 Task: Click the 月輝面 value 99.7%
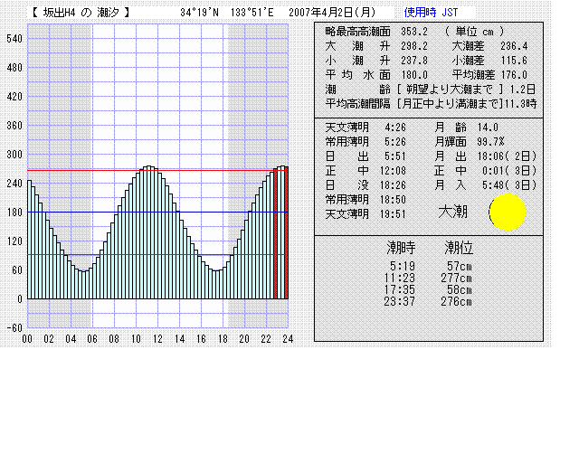click(490, 142)
